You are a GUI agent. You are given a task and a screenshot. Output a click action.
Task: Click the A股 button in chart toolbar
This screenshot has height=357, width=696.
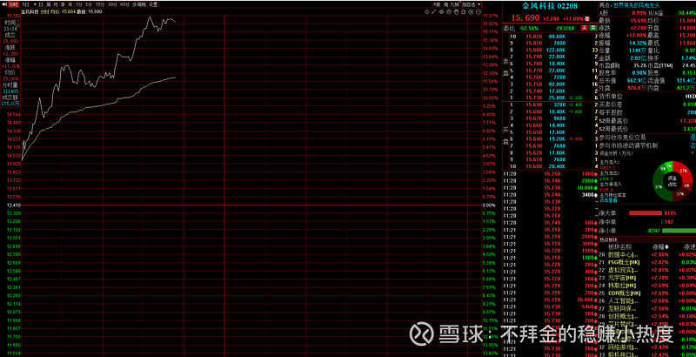pyautogui.click(x=437, y=4)
